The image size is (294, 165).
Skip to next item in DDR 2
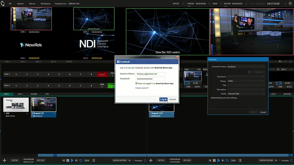tap(223, 160)
